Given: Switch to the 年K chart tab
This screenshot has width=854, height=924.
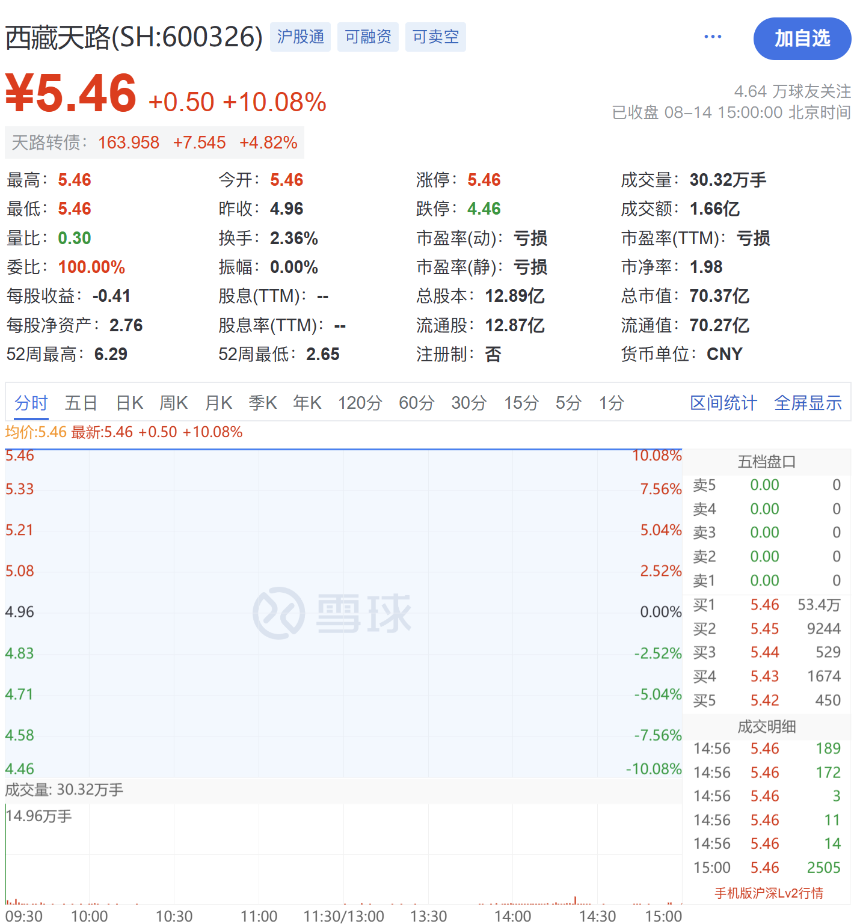Looking at the screenshot, I should coord(307,403).
